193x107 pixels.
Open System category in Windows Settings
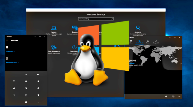click(54, 31)
